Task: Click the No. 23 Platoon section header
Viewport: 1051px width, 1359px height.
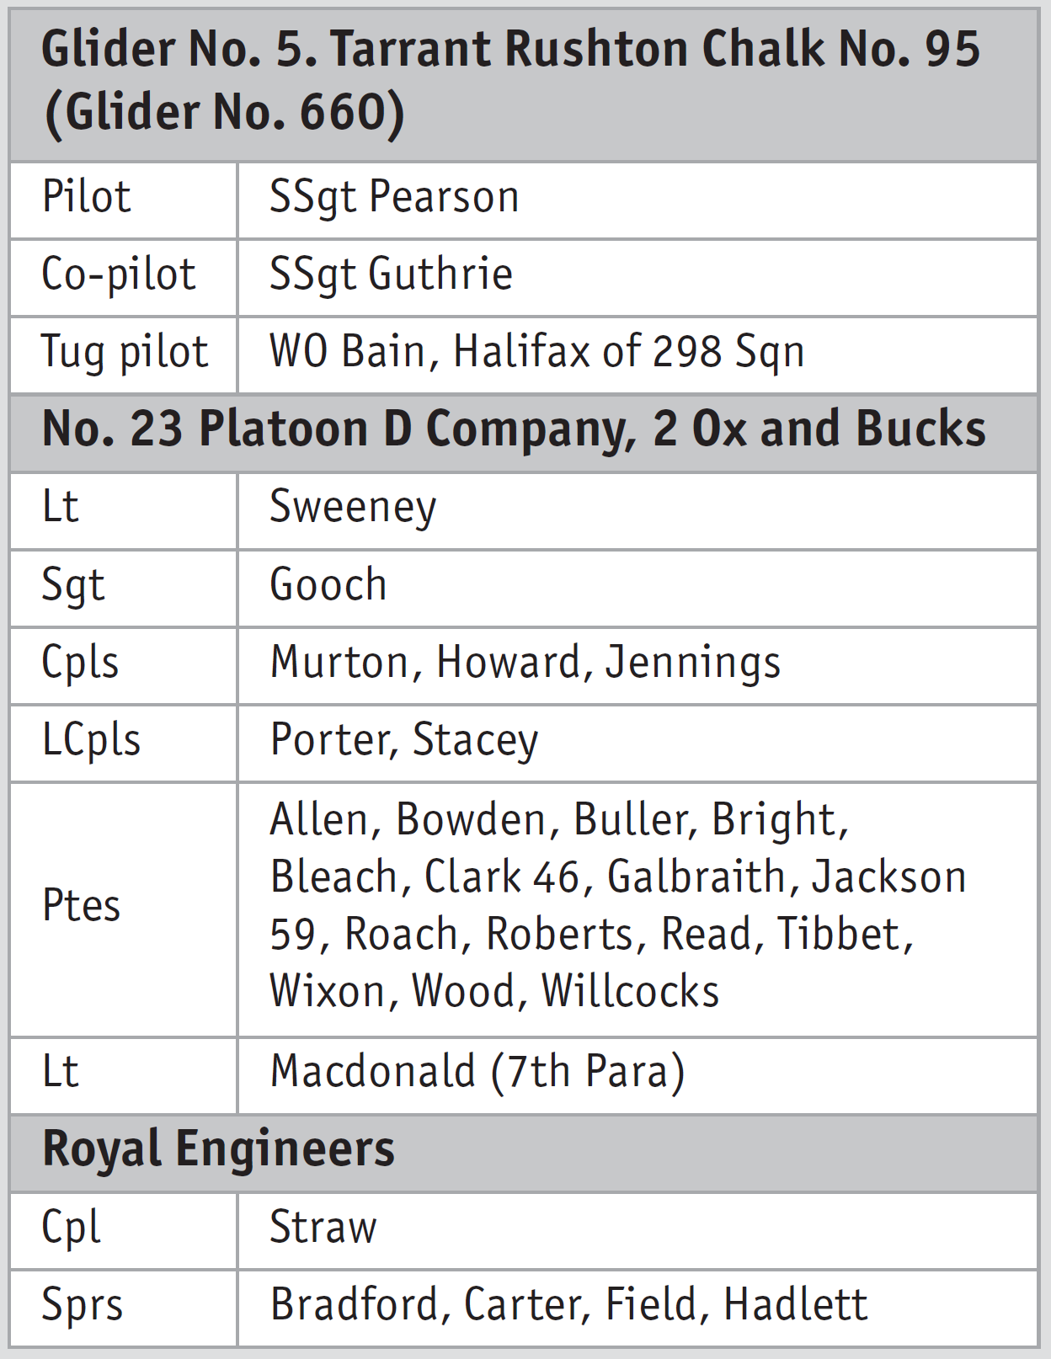Action: (514, 429)
